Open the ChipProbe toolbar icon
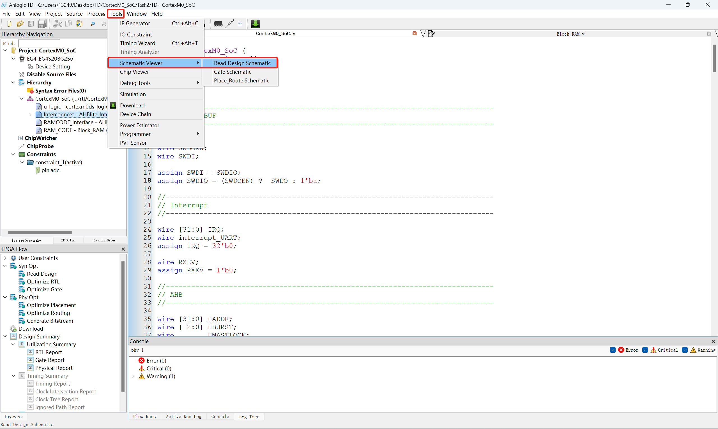Image resolution: width=718 pixels, height=429 pixels. coord(229,24)
